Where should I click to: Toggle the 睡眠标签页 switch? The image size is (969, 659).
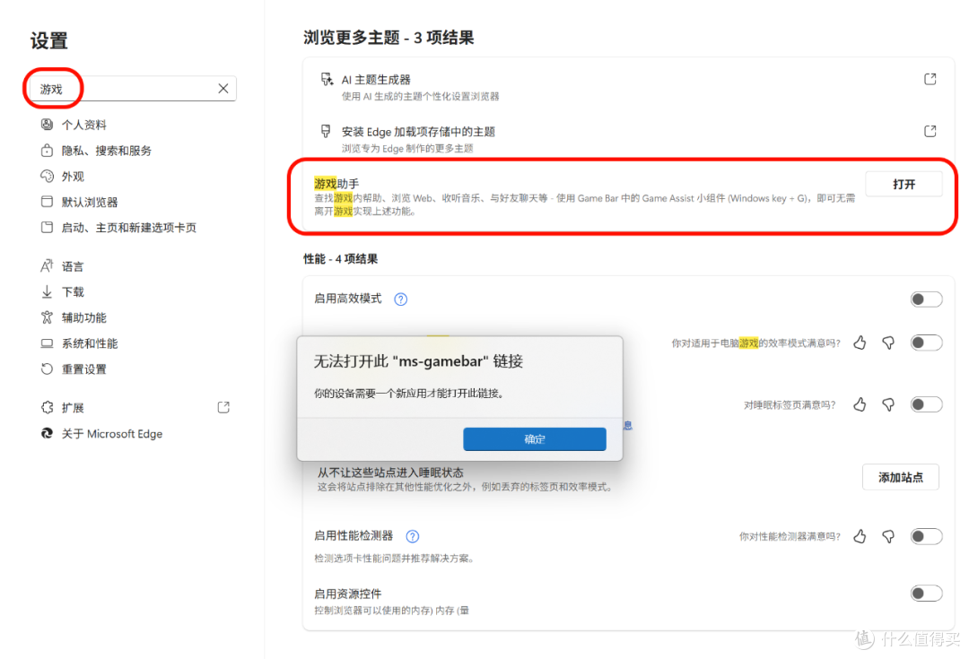click(926, 404)
